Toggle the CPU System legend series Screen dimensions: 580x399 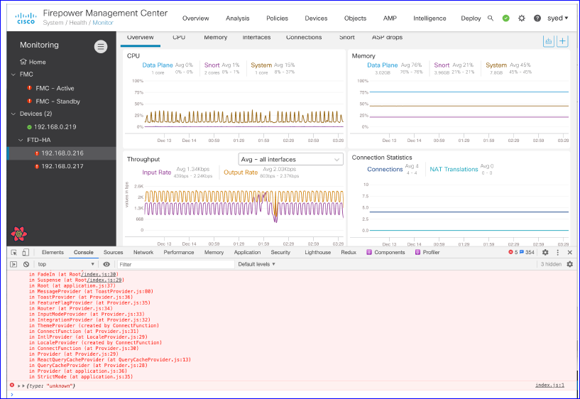(261, 65)
